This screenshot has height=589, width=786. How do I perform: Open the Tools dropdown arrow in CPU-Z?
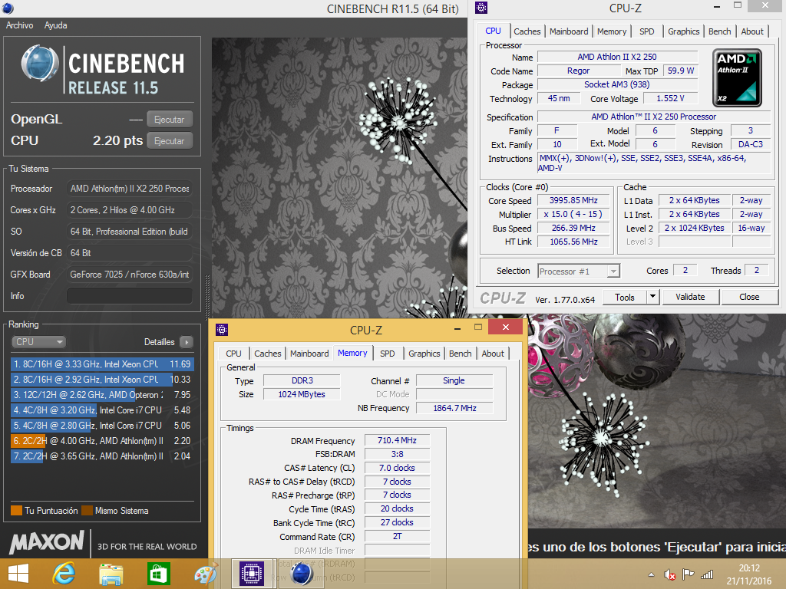[x=652, y=297]
